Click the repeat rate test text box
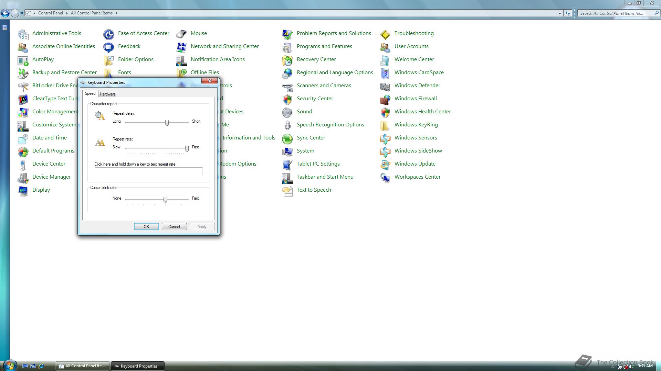This screenshot has height=371, width=661. [149, 171]
